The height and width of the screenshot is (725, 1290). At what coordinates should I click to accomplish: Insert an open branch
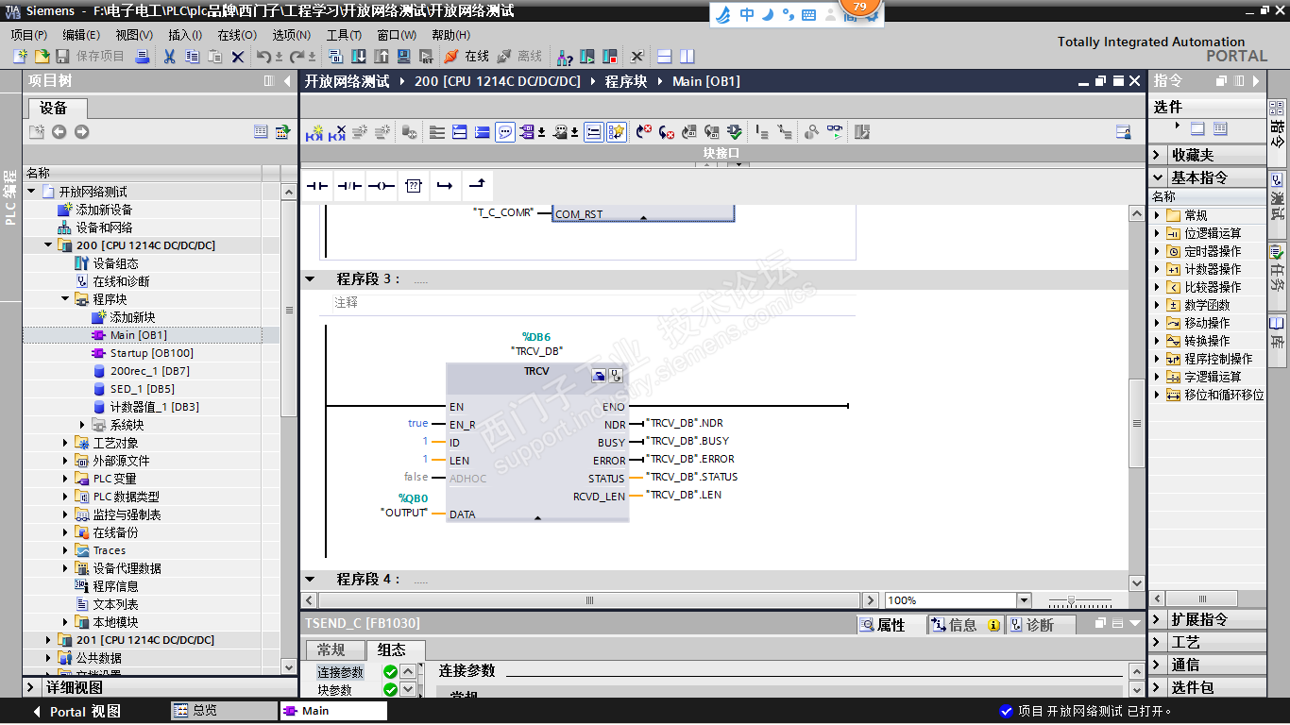pos(445,186)
